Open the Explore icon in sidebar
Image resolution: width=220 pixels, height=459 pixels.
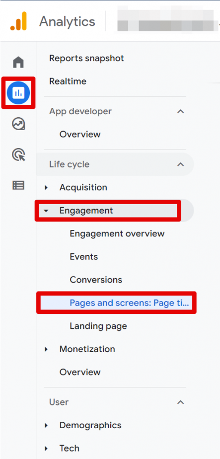coord(18,124)
